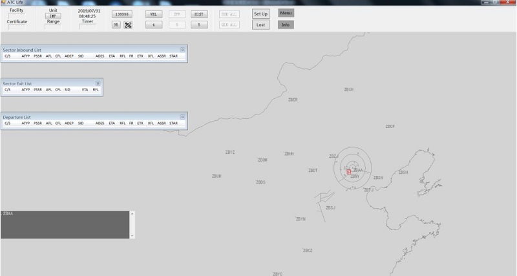The width and height of the screenshot is (517, 276).
Task: Collapse the Sector Inbound List panel
Action: [182, 49]
